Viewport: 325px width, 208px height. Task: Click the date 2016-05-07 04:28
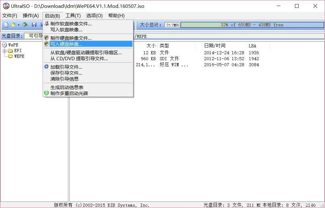pos(224,65)
